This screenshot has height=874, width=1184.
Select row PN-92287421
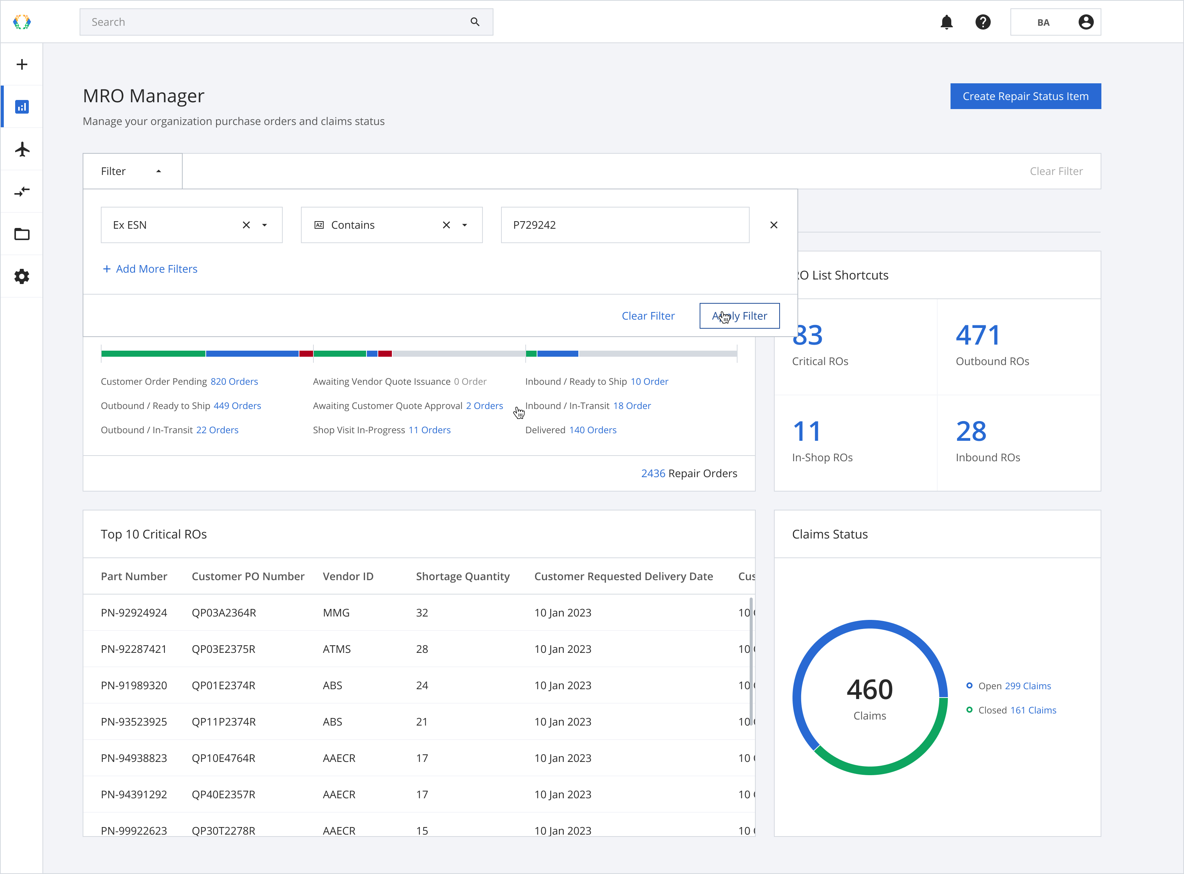point(419,649)
